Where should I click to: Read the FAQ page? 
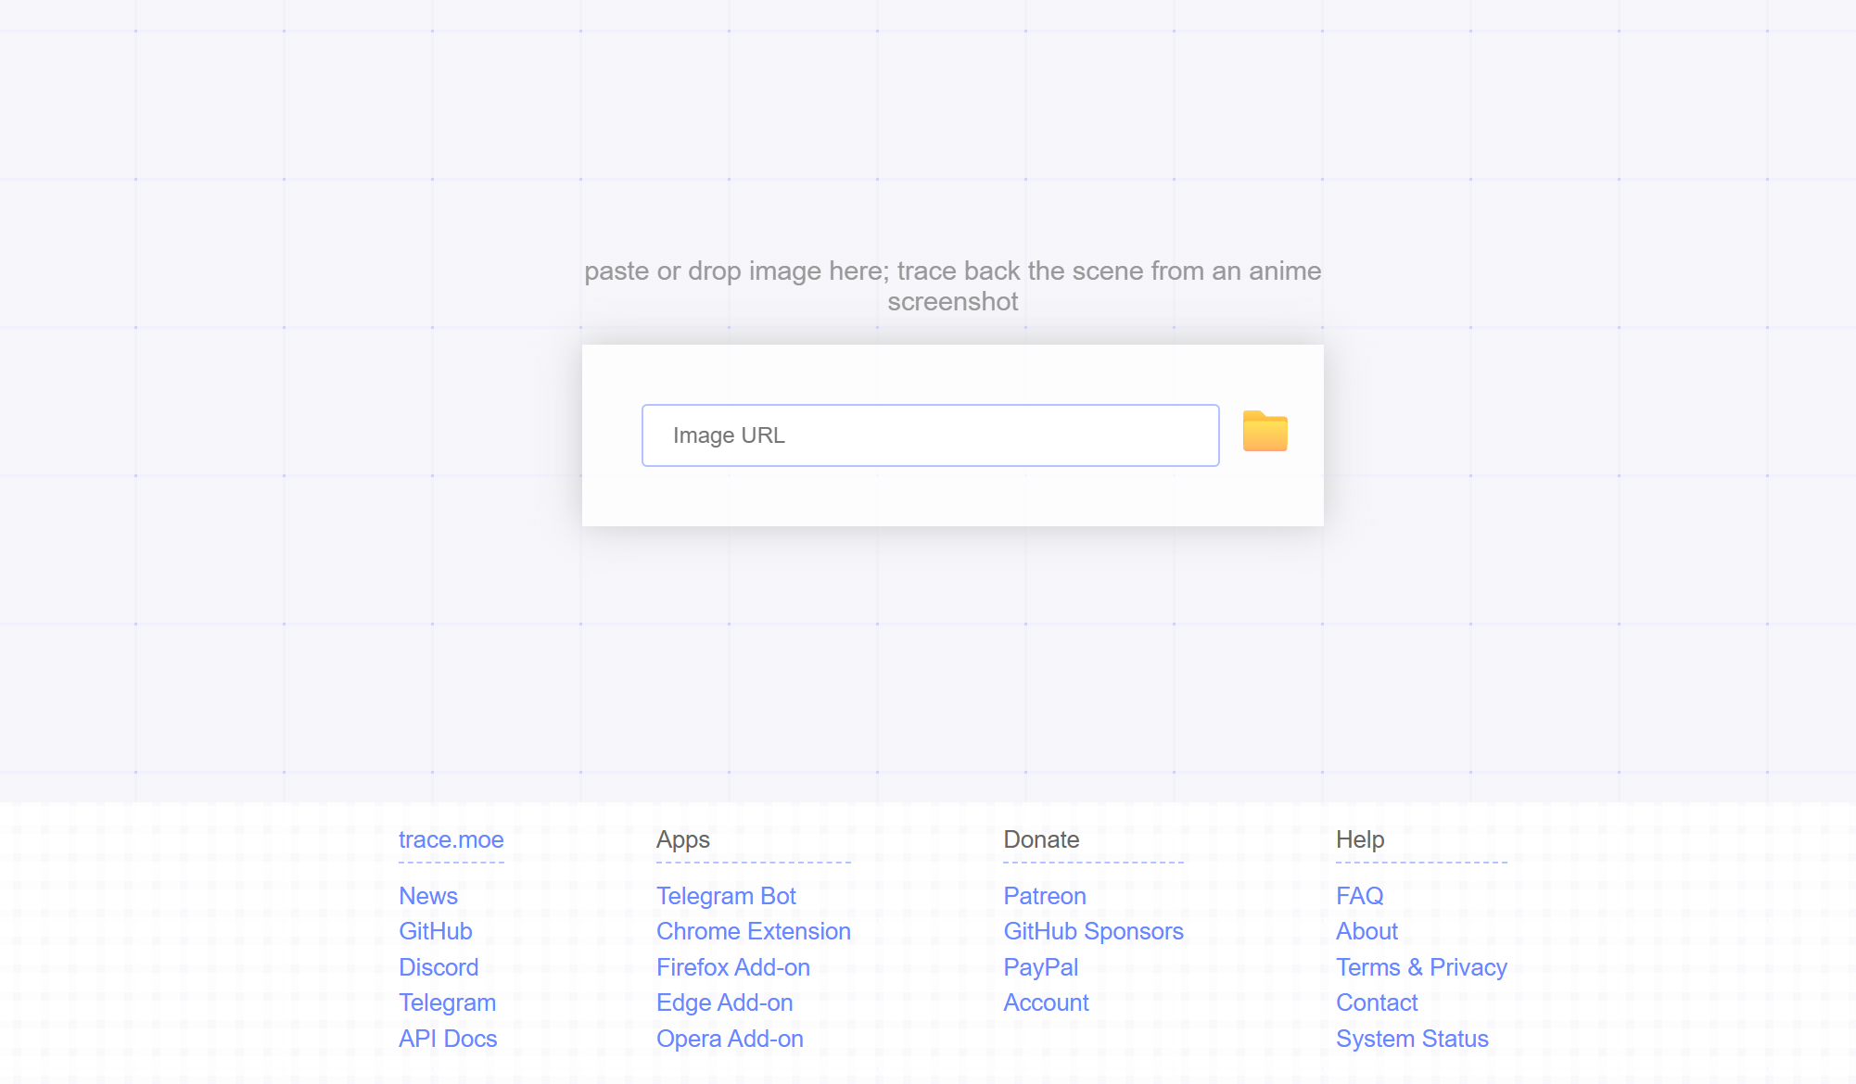[x=1359, y=896]
